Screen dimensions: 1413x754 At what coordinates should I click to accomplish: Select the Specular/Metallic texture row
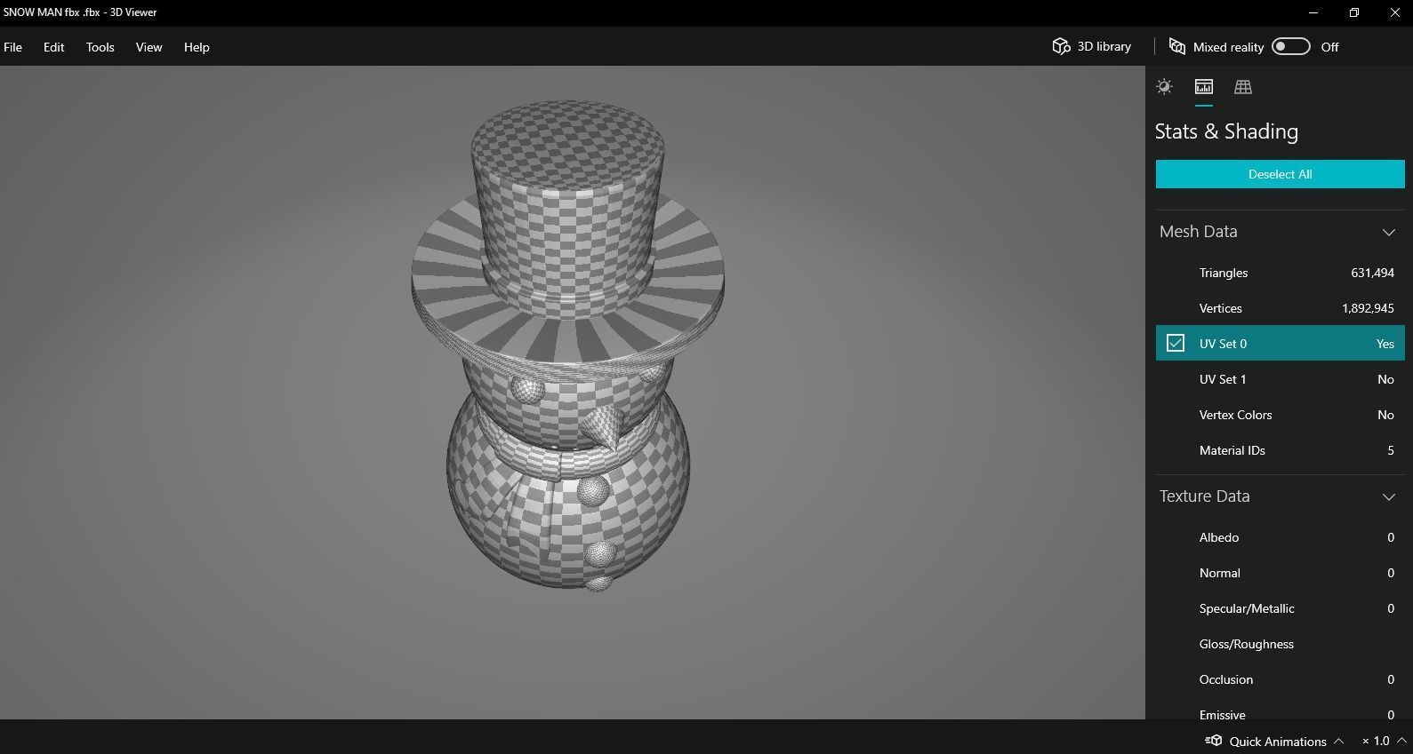(x=1280, y=608)
